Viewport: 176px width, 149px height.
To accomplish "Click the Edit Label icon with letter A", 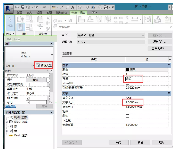I will tap(158, 19).
